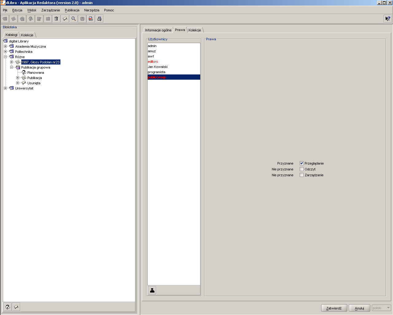Select programista in users list

pos(174,72)
